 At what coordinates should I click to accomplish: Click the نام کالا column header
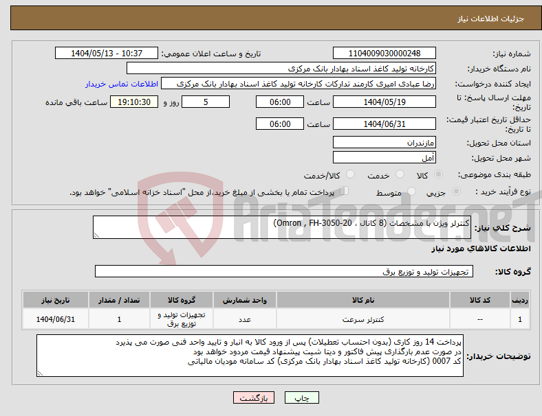[x=363, y=300]
